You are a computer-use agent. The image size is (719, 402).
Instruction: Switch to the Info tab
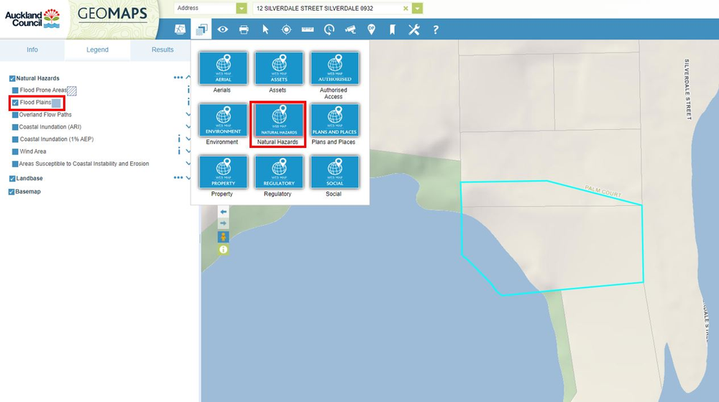click(32, 50)
